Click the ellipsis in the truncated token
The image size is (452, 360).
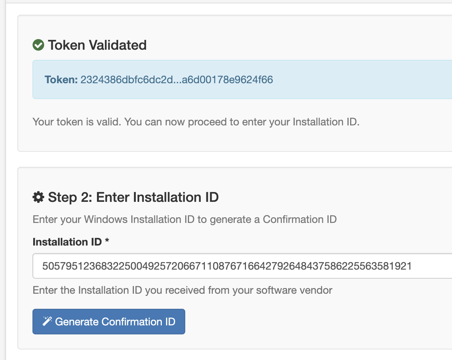click(x=177, y=81)
